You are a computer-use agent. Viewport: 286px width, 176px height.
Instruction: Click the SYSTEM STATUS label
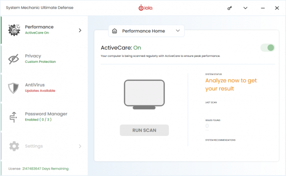[x=214, y=74]
